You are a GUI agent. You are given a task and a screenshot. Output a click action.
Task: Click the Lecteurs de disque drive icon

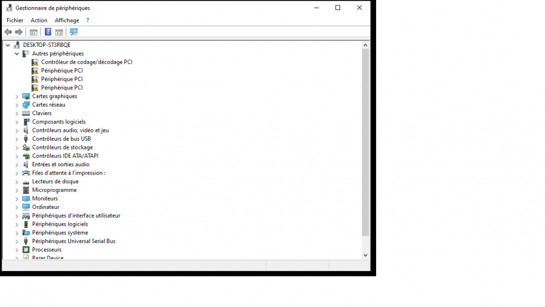pyautogui.click(x=26, y=182)
